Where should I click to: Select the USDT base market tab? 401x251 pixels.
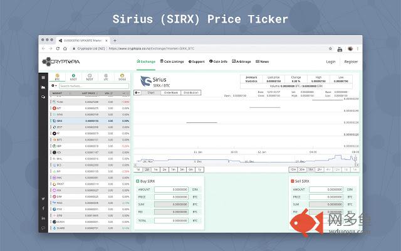73,77
